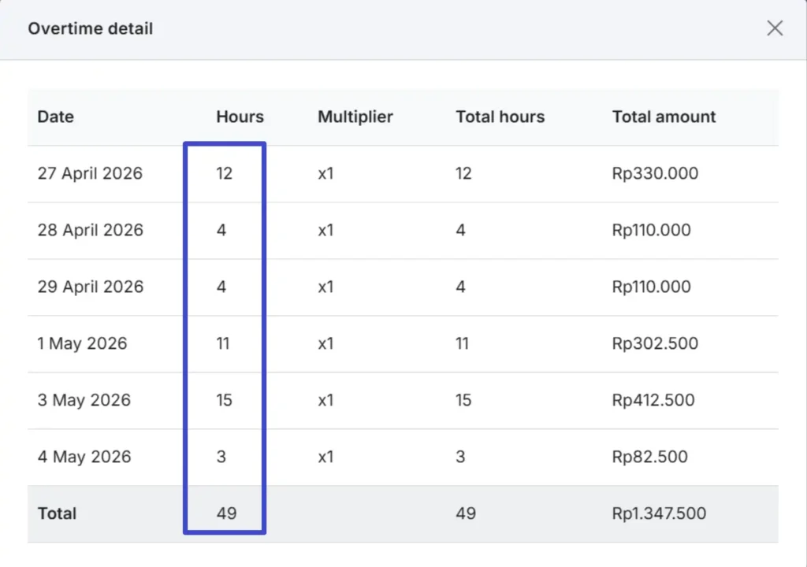Click Hours value for 3 May 2026
The width and height of the screenshot is (807, 567).
coord(225,400)
